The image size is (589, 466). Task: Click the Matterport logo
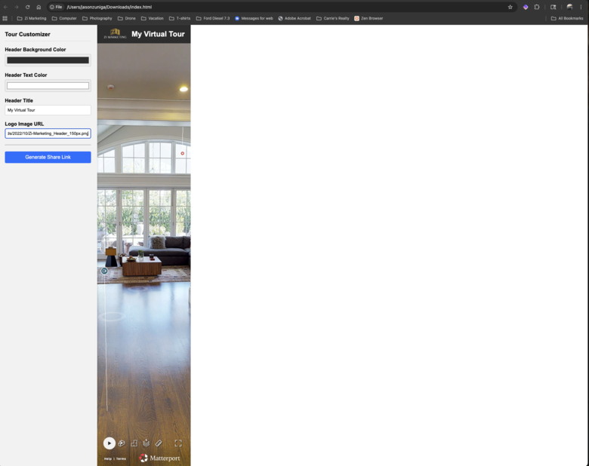159,458
